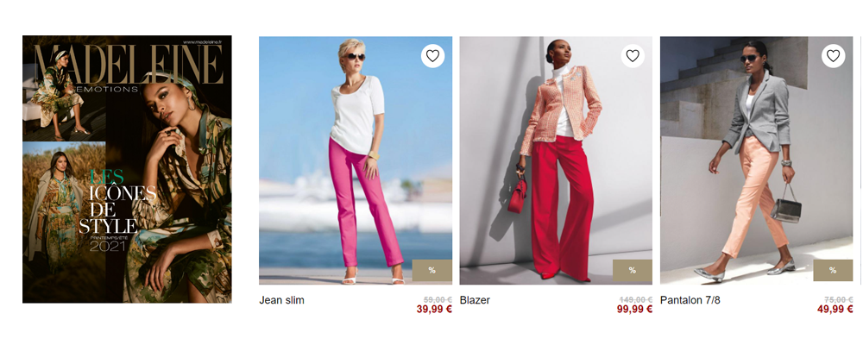This screenshot has width=863, height=345.
Task: Click the percent sale badge on Blazer
Action: tap(633, 270)
